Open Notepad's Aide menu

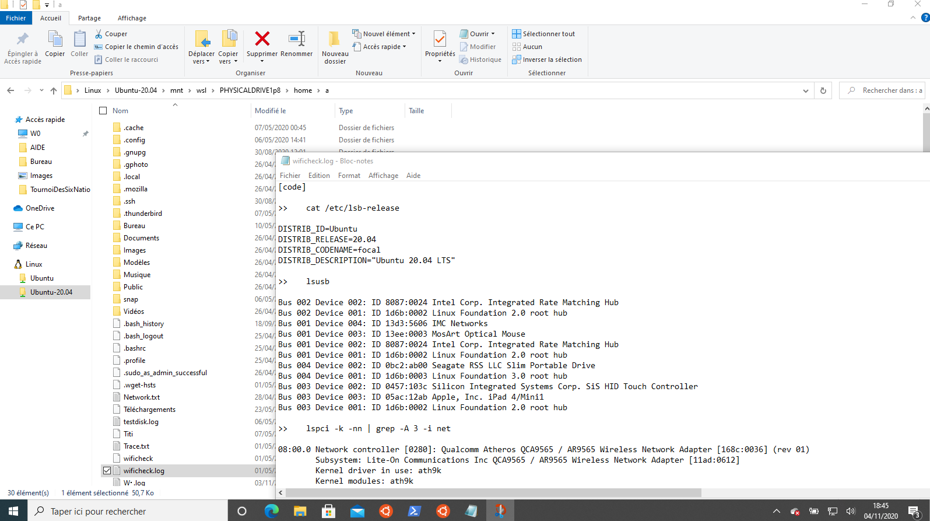coord(413,176)
